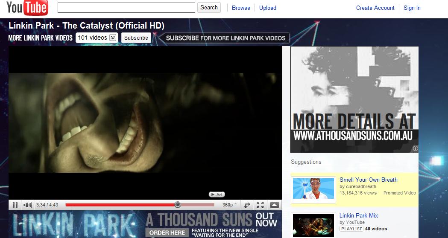Open the Upload link
Image resolution: width=448 pixels, height=238 pixels.
click(268, 8)
